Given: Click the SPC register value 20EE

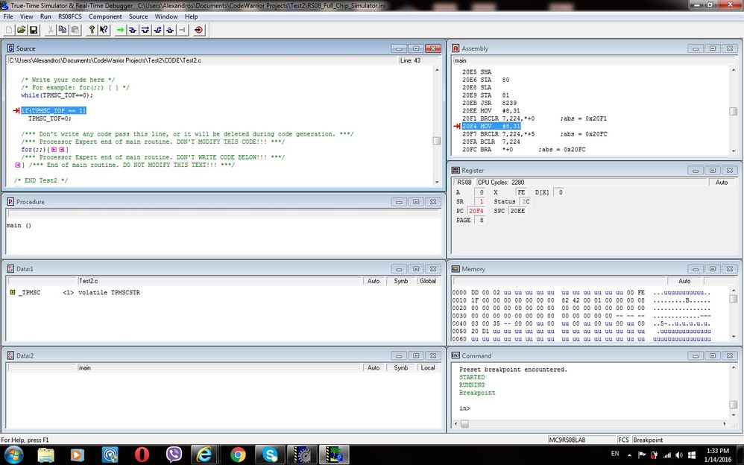Looking at the screenshot, I should tap(517, 211).
